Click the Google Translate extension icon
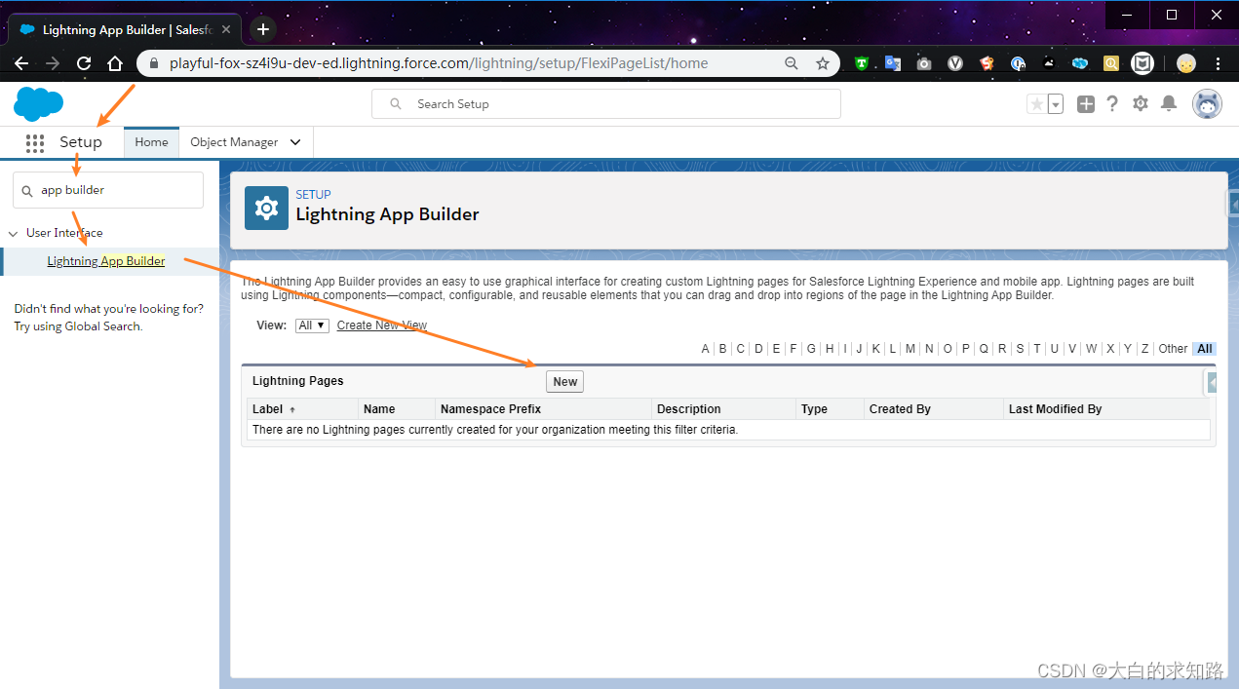This screenshot has width=1239, height=689. pos(893,63)
